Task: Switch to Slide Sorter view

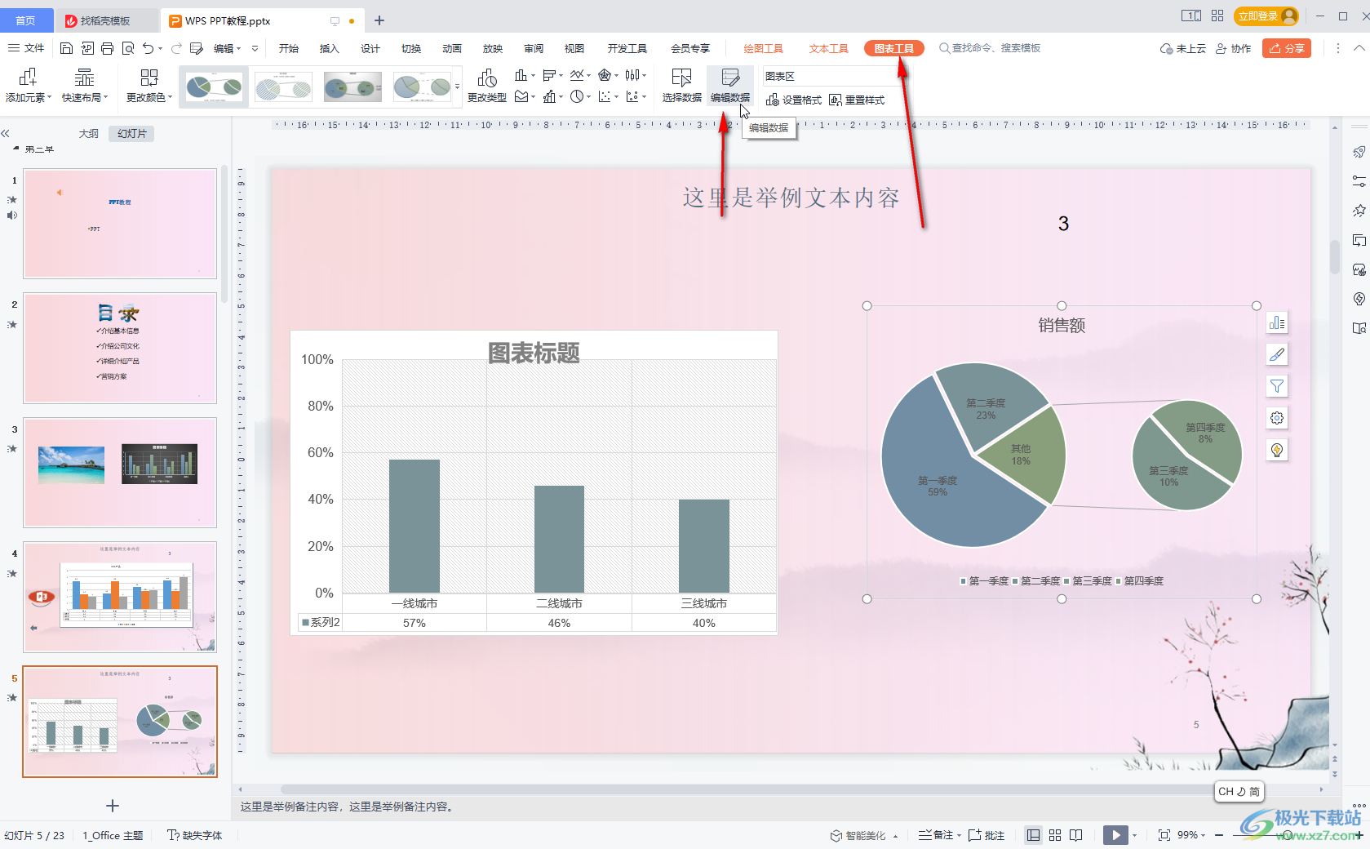Action: click(1055, 835)
